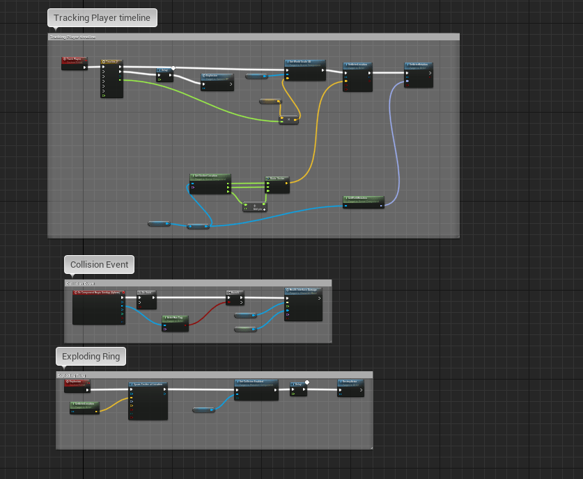
Task: Select the Set World Scale 3D node
Action: coord(305,63)
